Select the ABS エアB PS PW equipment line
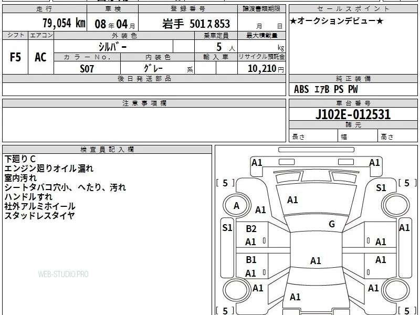Image resolution: width=420 pixels, height=315 pixels. click(x=325, y=89)
